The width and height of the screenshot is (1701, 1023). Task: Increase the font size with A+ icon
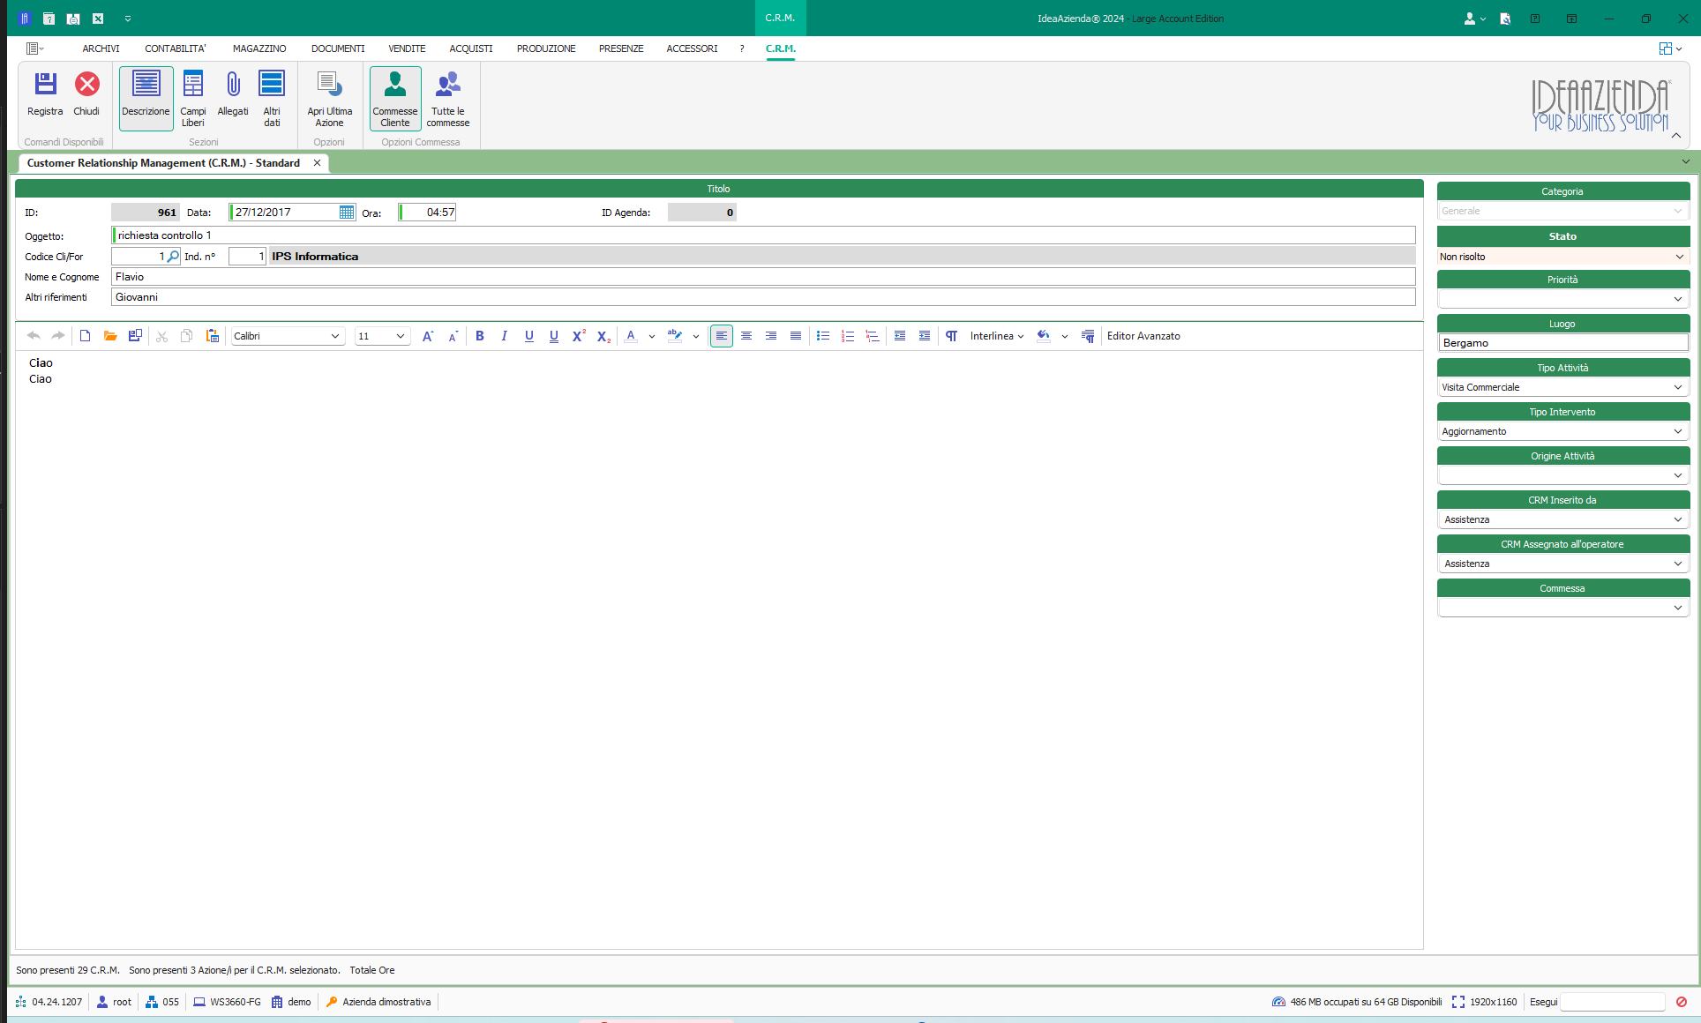point(428,336)
